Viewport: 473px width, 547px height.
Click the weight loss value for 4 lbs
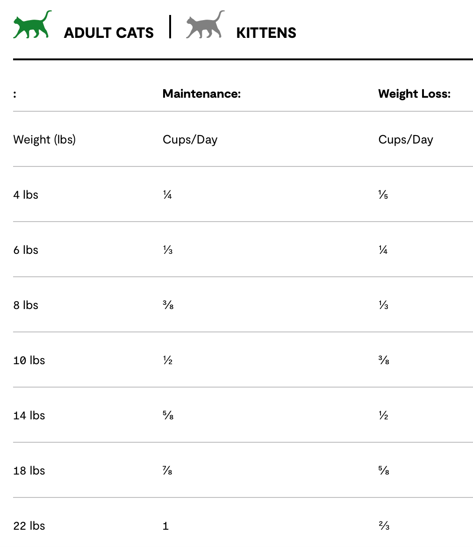383,195
